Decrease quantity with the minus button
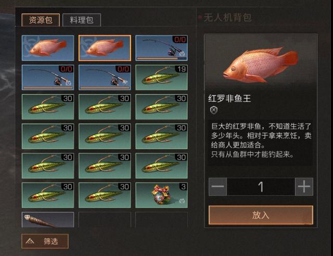This screenshot has height=256, width=333. pos(217,186)
